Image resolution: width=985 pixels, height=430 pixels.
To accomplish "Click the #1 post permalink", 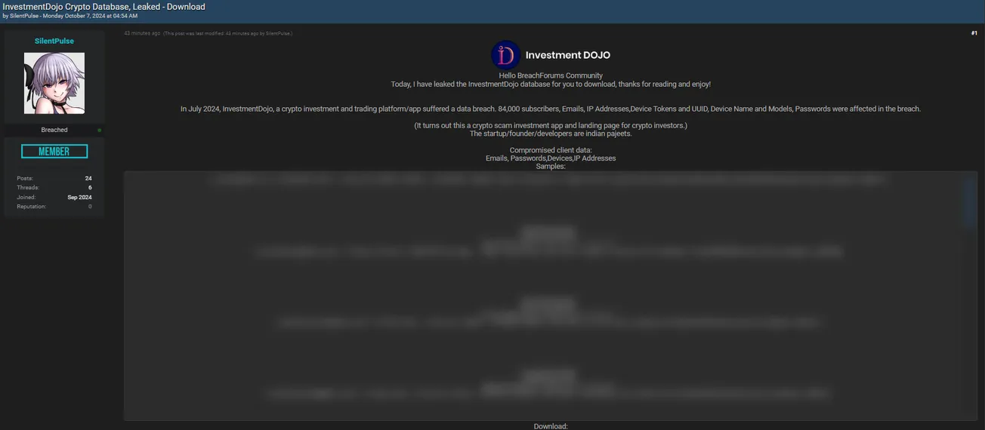I will pyautogui.click(x=974, y=33).
